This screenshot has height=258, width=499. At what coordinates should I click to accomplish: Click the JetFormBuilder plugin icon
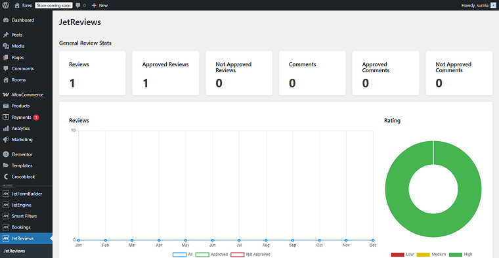(6, 194)
